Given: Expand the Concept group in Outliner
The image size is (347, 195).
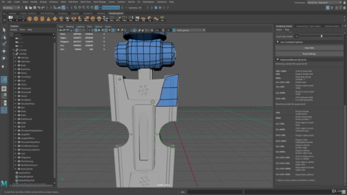Looking at the screenshot, I should [x=14, y=50].
